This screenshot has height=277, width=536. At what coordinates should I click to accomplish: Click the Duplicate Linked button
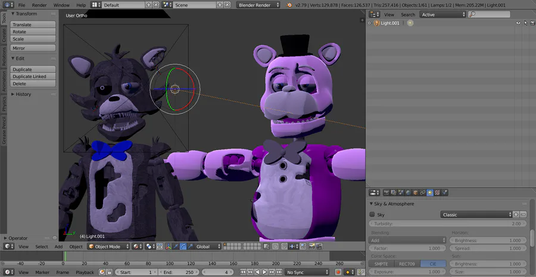point(33,77)
